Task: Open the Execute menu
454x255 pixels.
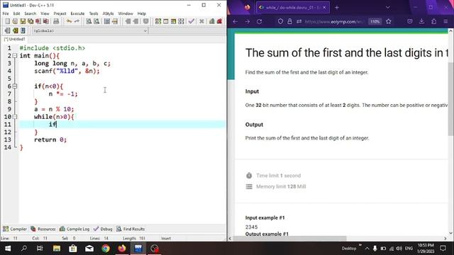Action: click(77, 13)
